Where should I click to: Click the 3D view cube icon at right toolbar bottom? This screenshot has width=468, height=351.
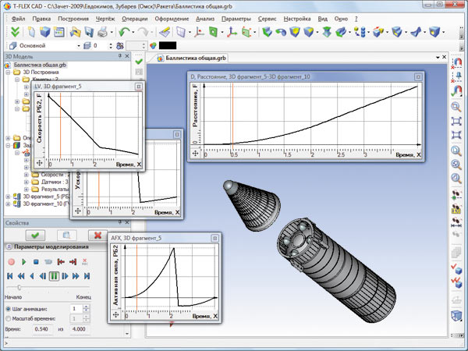pos(456,316)
